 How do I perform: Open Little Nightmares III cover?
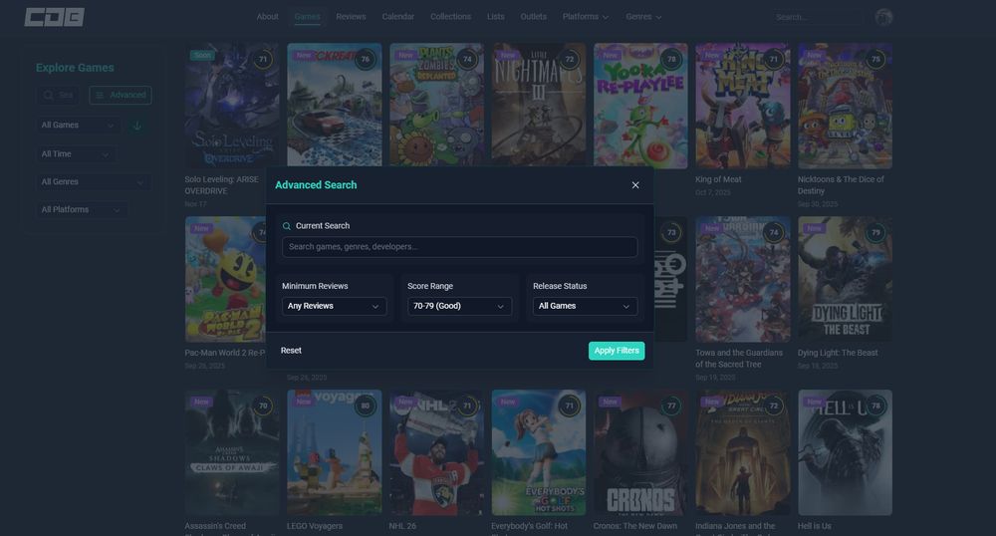pyautogui.click(x=539, y=105)
